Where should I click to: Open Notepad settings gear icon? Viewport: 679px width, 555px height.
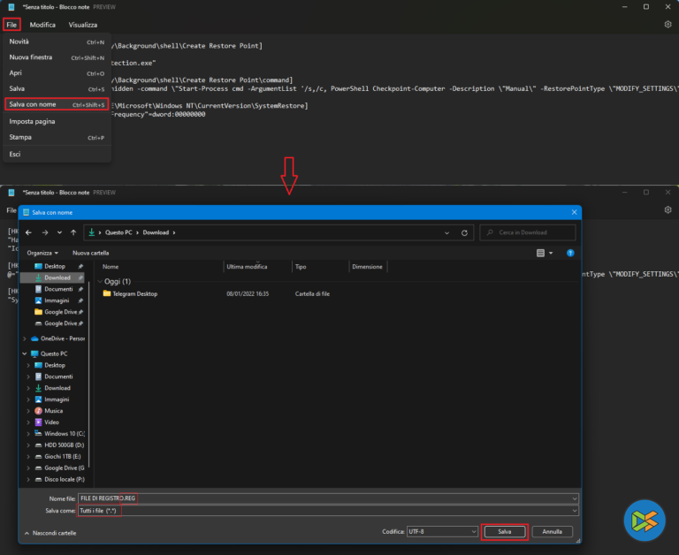click(668, 25)
